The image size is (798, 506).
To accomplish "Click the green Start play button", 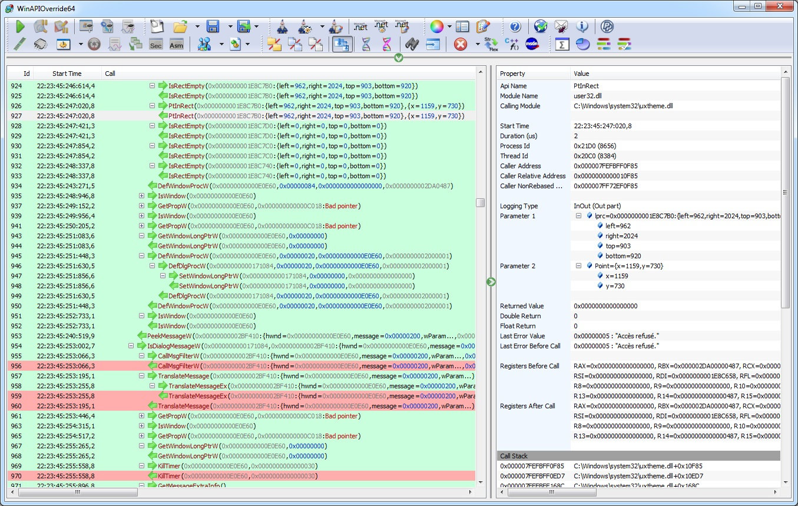I will pyautogui.click(x=21, y=26).
